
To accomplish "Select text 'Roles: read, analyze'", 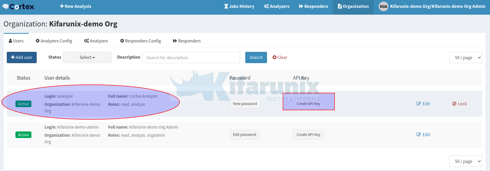I will point(126,104).
